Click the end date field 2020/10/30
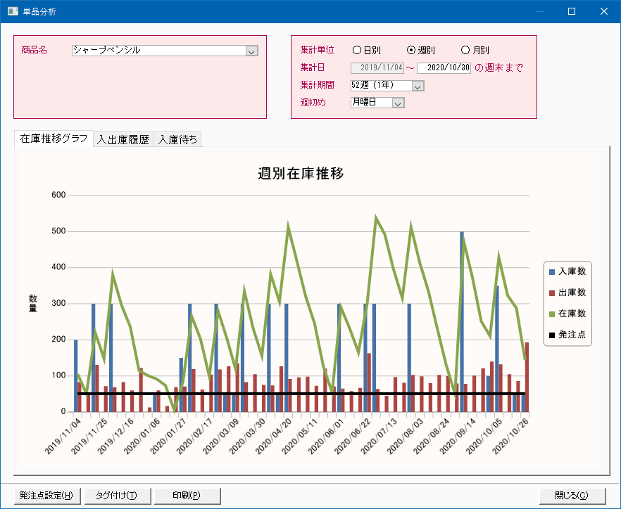 click(444, 68)
